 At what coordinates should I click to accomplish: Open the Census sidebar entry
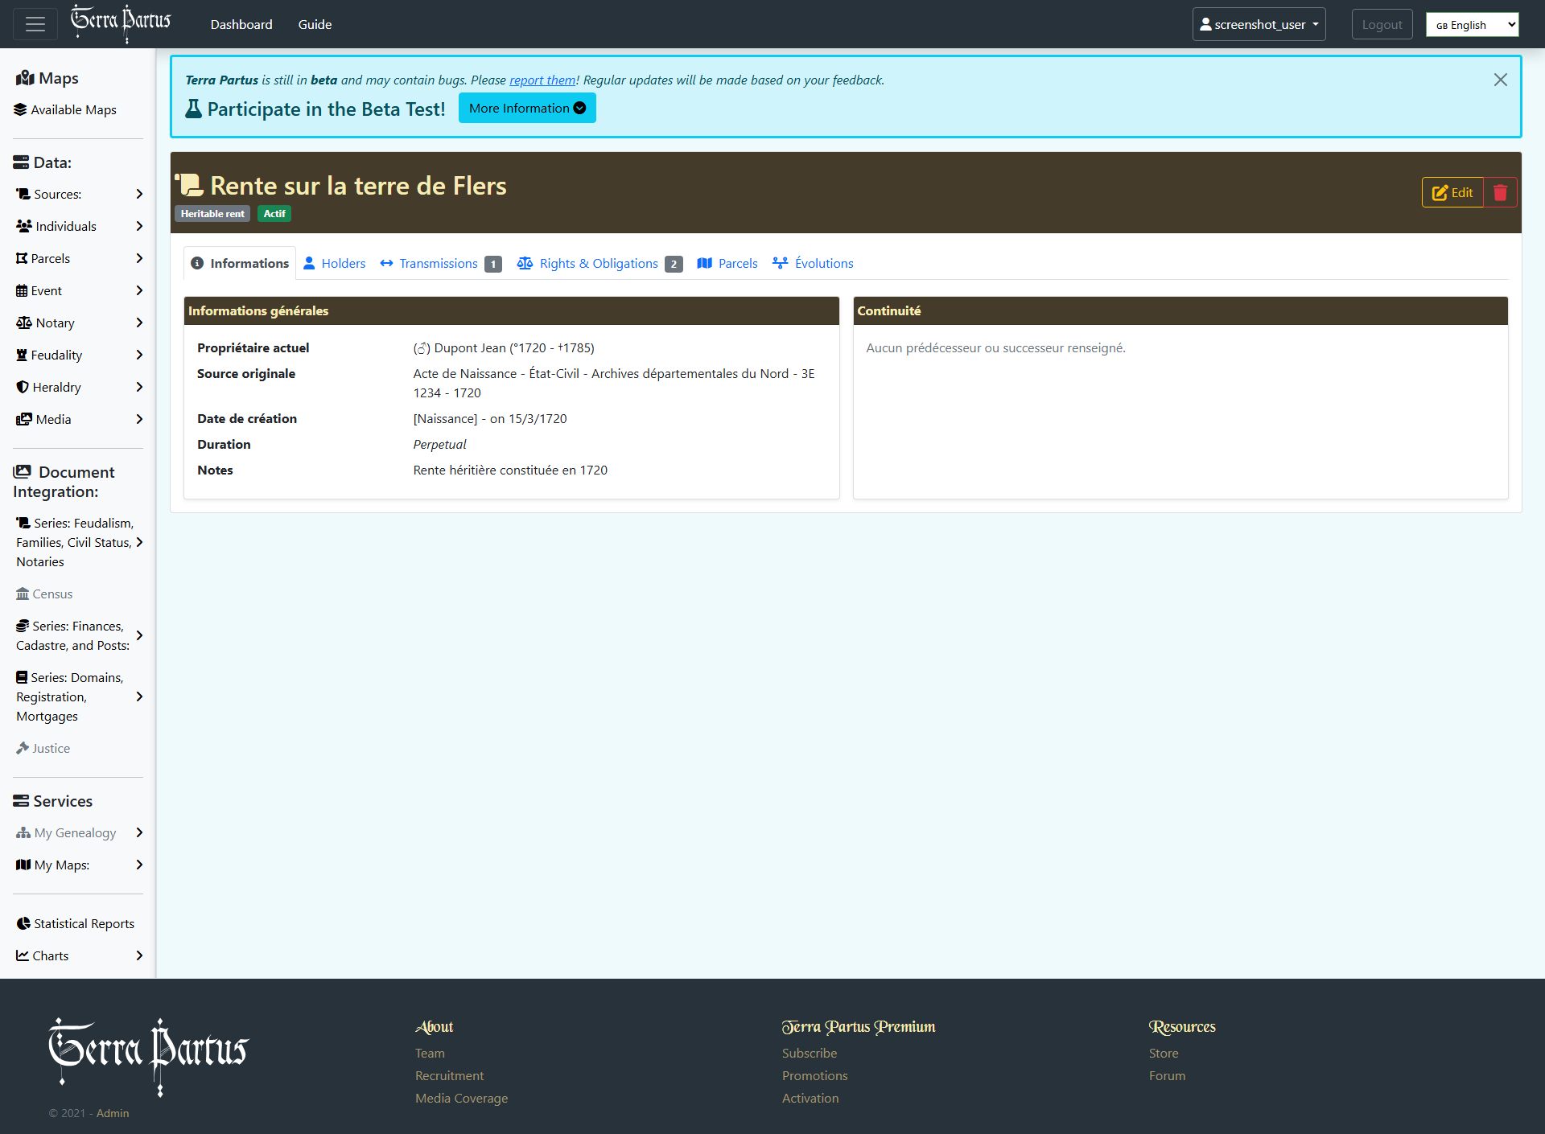(x=52, y=594)
